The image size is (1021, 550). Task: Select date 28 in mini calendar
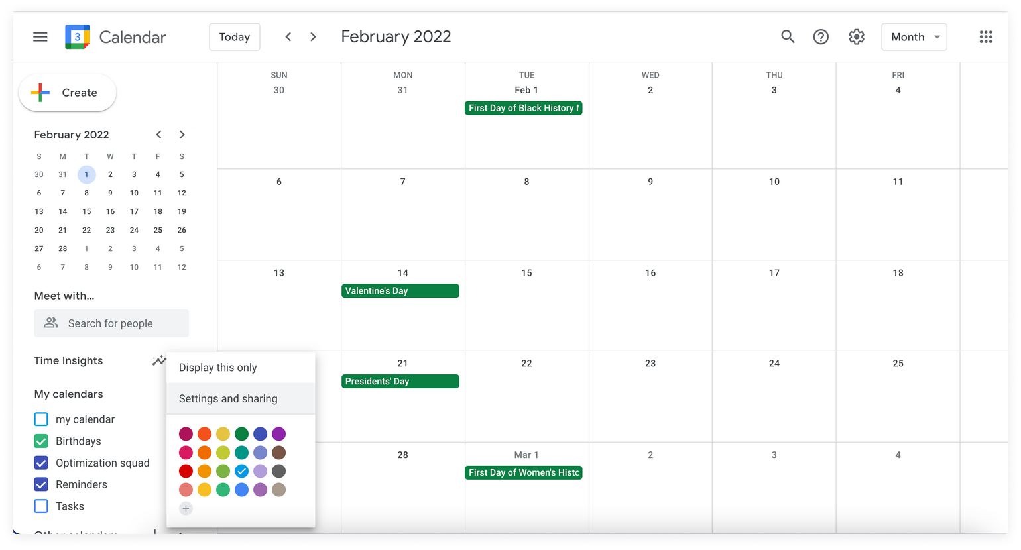tap(62, 248)
